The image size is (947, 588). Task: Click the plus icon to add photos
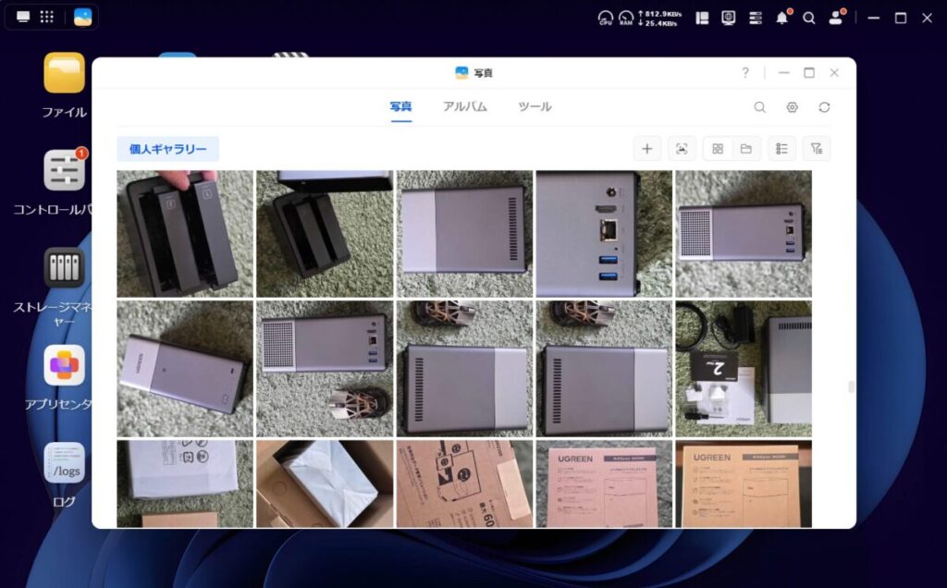tap(646, 149)
